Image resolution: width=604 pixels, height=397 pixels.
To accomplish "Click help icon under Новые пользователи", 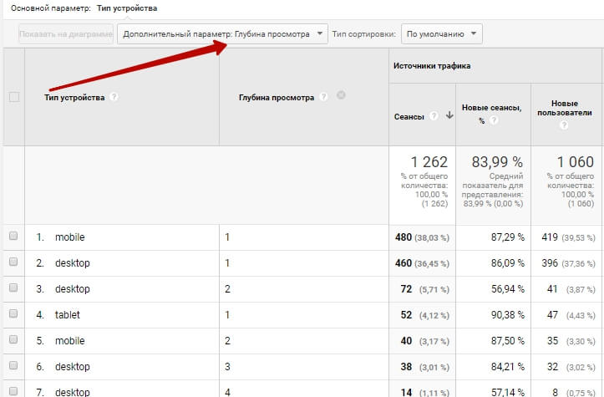I will [564, 125].
